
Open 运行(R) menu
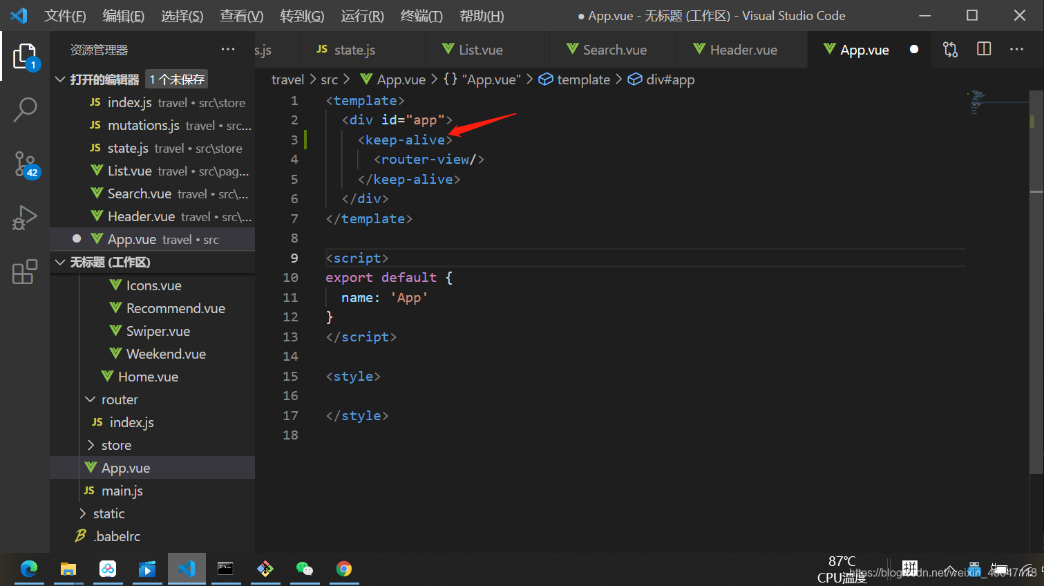point(362,15)
